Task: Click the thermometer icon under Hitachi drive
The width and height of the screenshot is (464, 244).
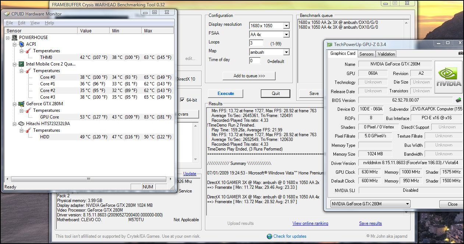Action: point(28,130)
